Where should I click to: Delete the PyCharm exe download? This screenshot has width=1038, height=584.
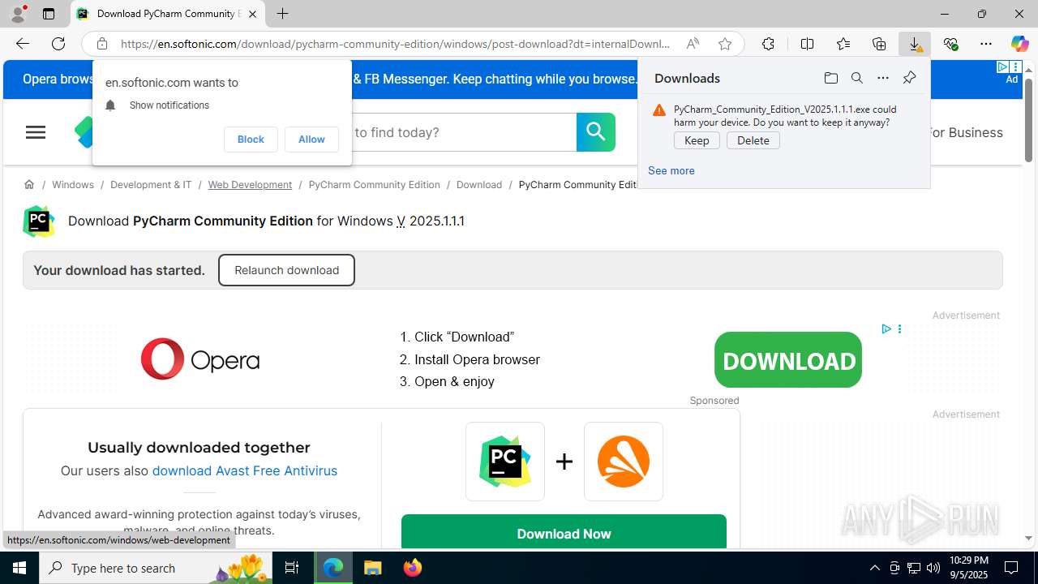753,140
